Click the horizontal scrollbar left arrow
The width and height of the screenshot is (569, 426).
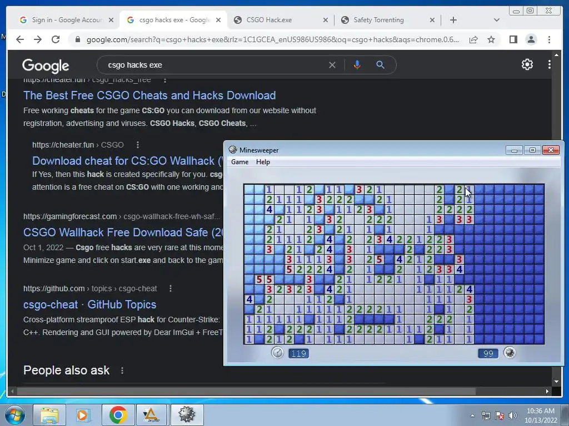(12, 391)
